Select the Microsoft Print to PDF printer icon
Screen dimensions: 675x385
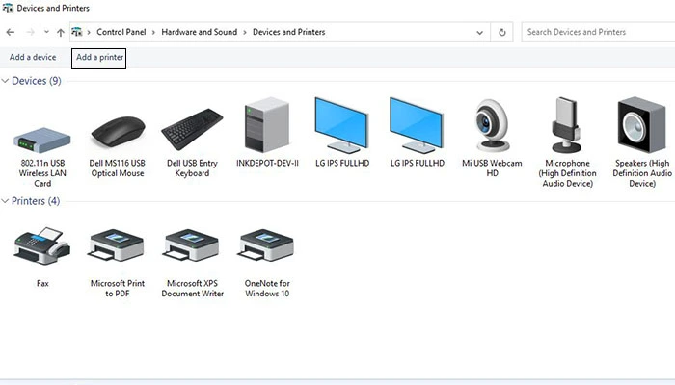(117, 244)
